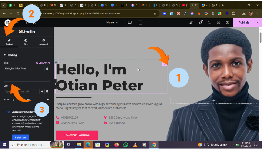This screenshot has height=150, width=262.
Task: Switch to mobile responsive view
Action: tap(151, 23)
